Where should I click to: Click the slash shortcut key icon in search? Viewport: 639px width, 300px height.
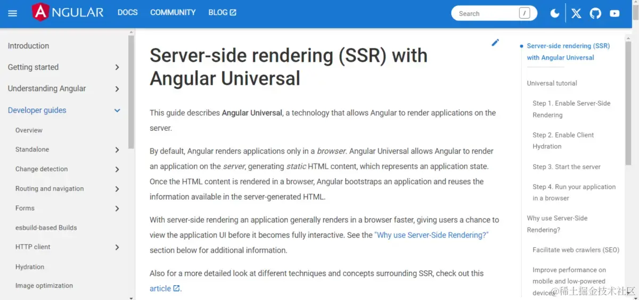click(x=525, y=13)
